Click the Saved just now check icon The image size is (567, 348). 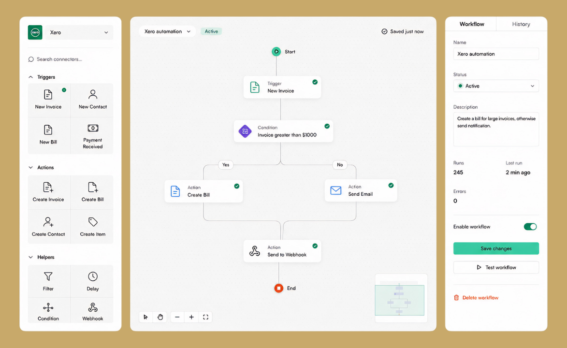click(384, 31)
